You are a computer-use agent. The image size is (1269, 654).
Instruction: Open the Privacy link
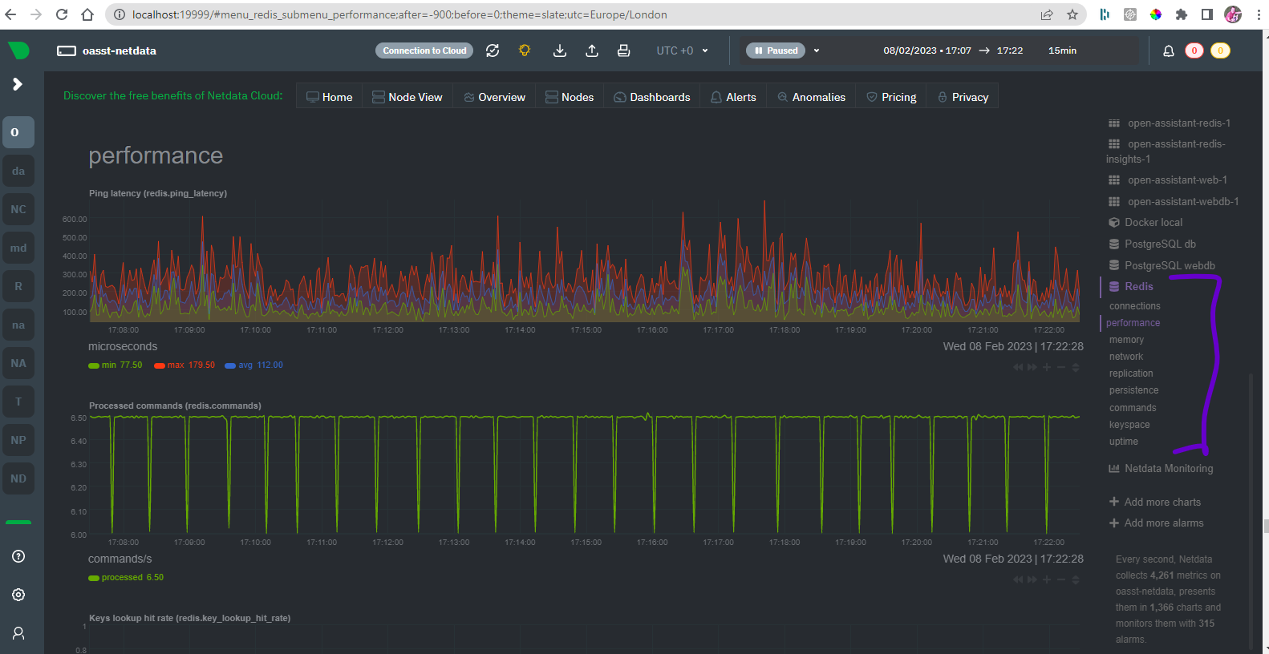point(963,97)
